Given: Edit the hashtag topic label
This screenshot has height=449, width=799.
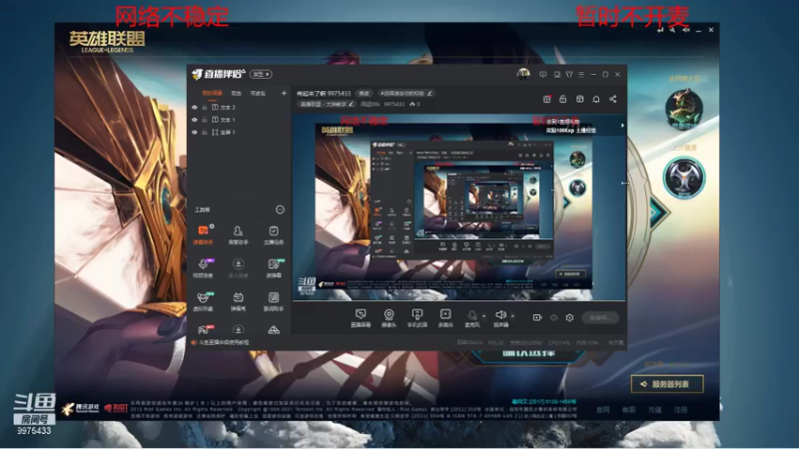Looking at the screenshot, I should [x=405, y=94].
